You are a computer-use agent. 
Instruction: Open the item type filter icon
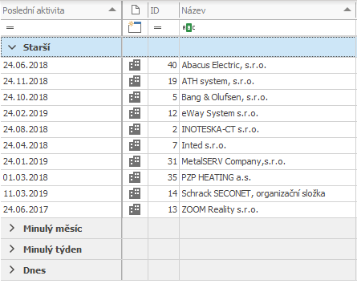pos(135,27)
